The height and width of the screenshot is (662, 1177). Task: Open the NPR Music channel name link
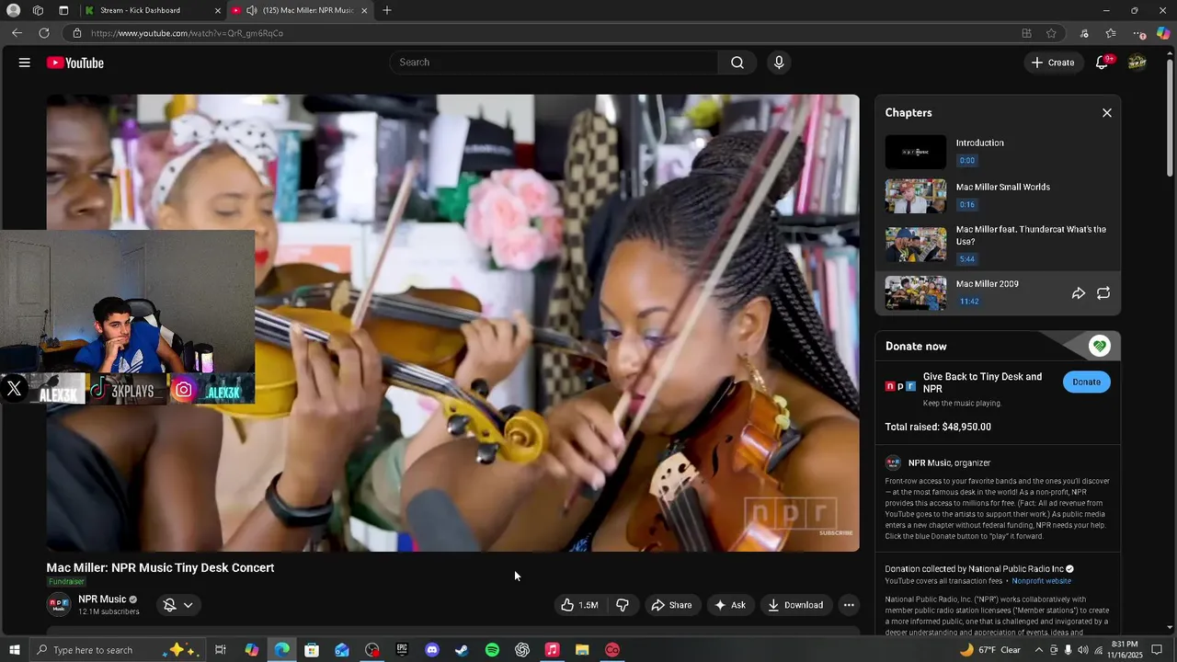tap(102, 599)
